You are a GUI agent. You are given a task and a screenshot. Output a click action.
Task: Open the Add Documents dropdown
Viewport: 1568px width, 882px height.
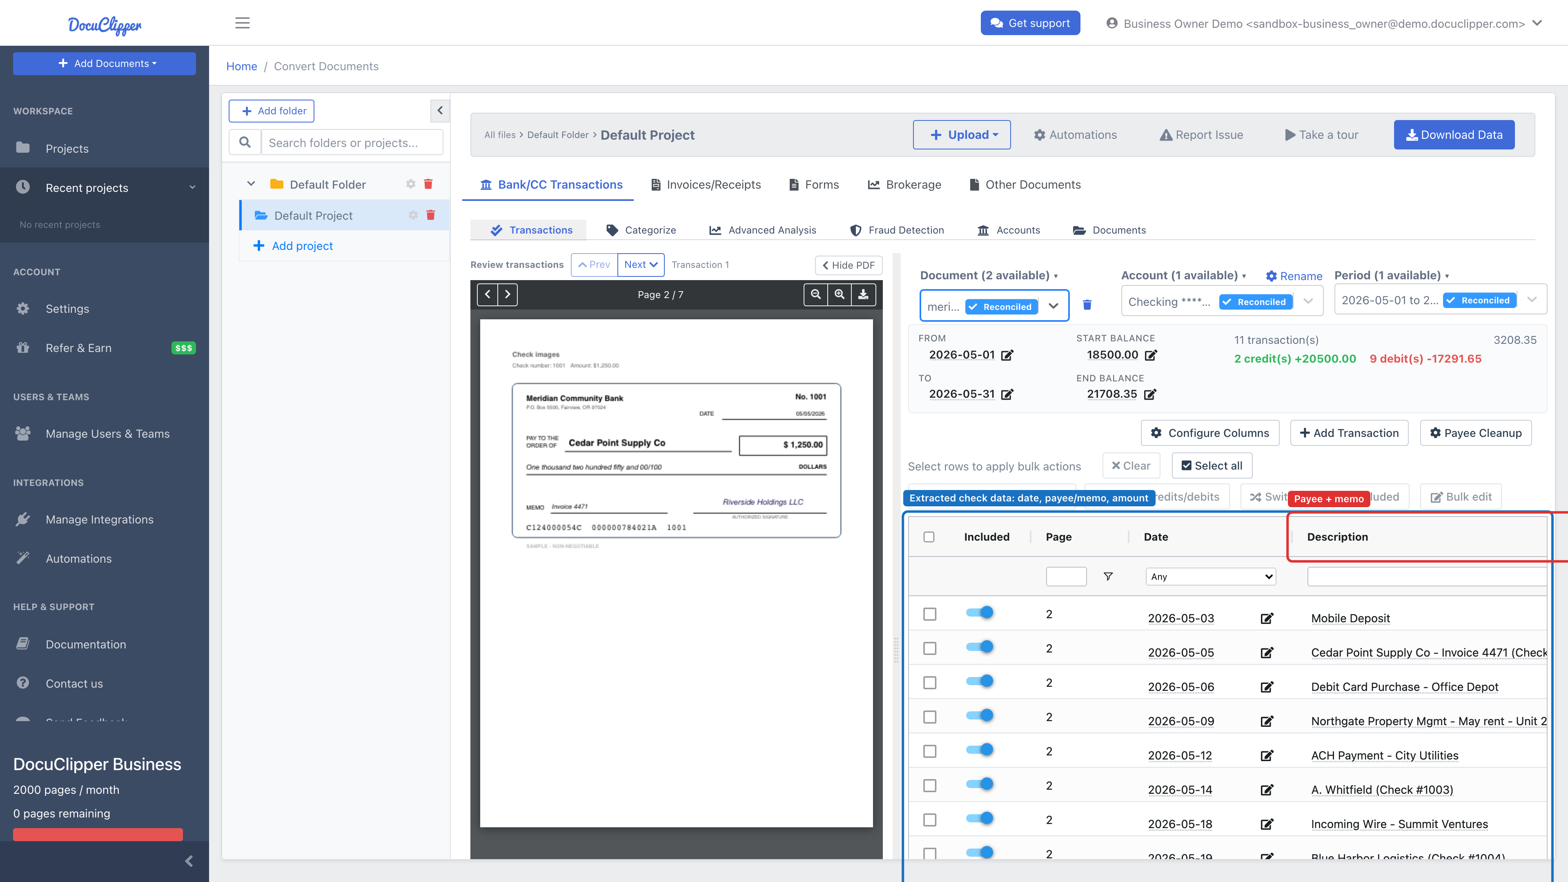pyautogui.click(x=105, y=63)
